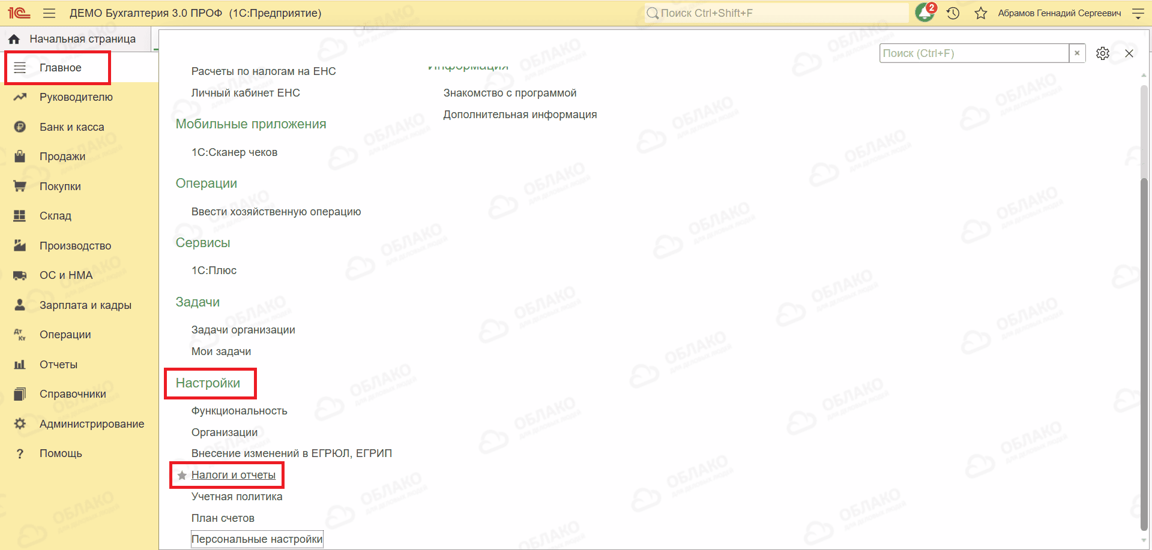Viewport: 1152px width, 550px height.
Task: Open notifications bell with badge 2
Action: point(926,12)
